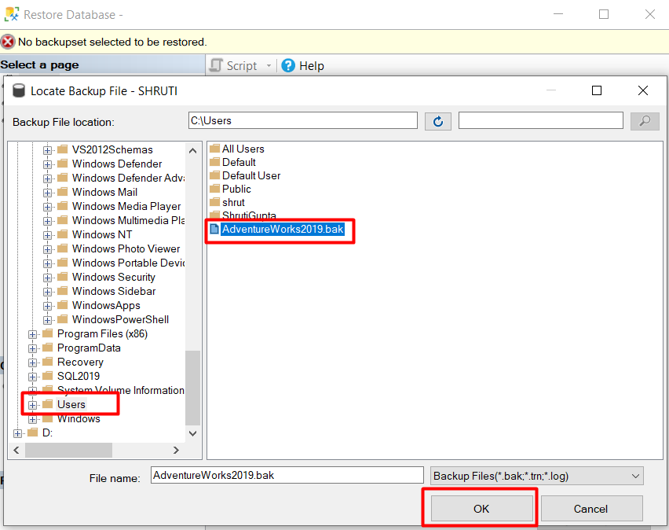Expand the Windows Mail node
This screenshot has width=669, height=530.
pyautogui.click(x=47, y=193)
